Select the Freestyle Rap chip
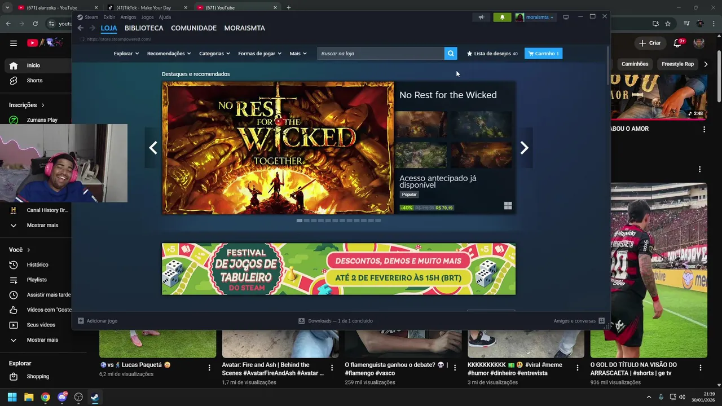The height and width of the screenshot is (406, 722). (677, 64)
